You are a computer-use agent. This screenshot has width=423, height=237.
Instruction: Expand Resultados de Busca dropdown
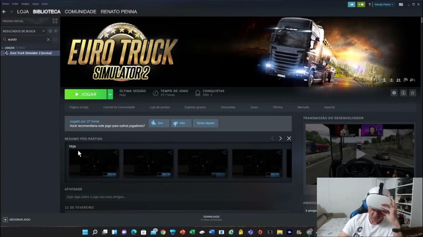(x=43, y=31)
